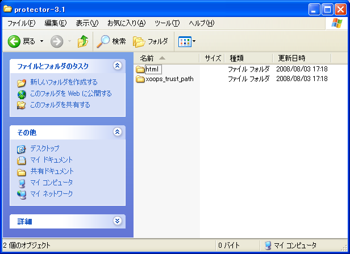The image size is (350, 254).
Task: Click the web publish globe icon
Action: 22,94
